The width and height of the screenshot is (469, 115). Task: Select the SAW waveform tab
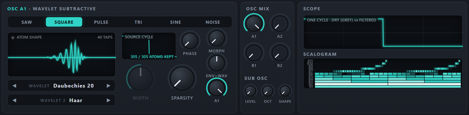coord(27,22)
